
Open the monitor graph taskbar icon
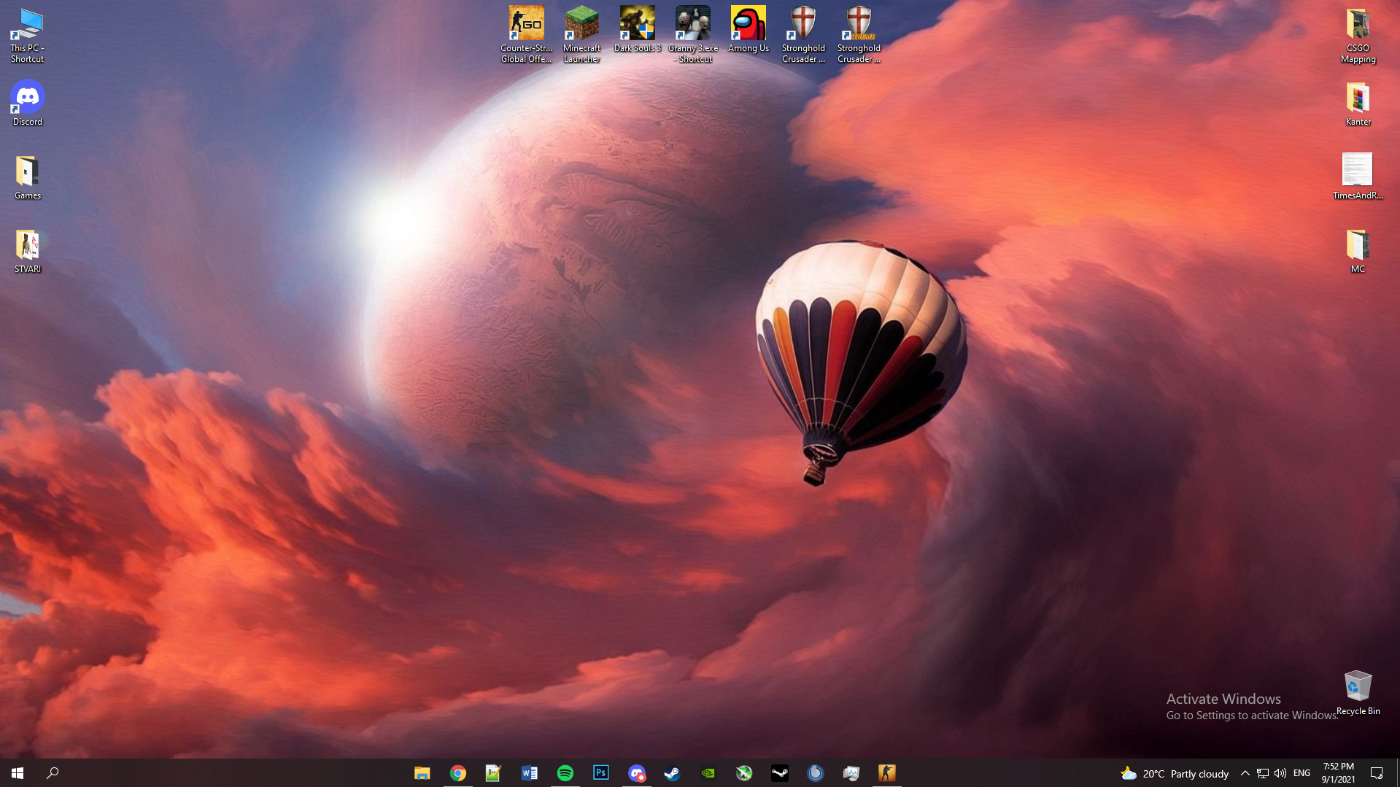[851, 772]
